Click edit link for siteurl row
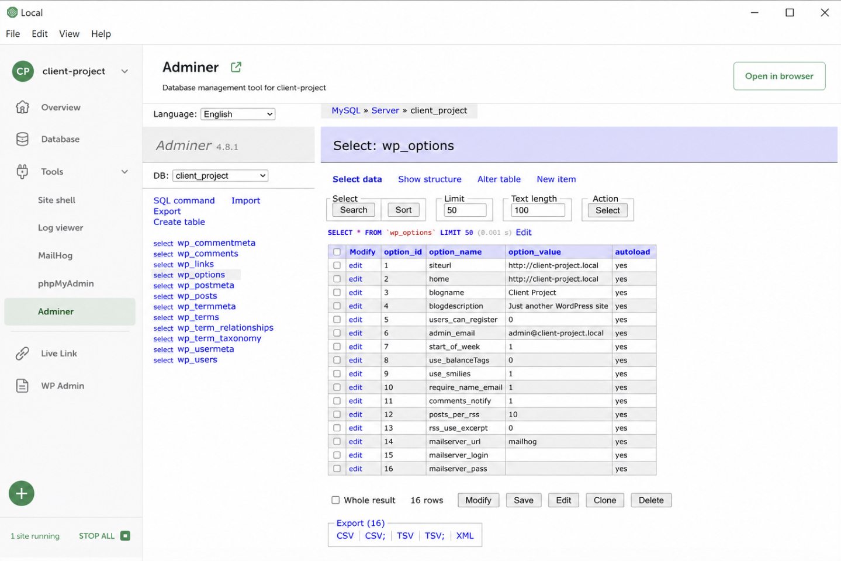 pyautogui.click(x=355, y=265)
